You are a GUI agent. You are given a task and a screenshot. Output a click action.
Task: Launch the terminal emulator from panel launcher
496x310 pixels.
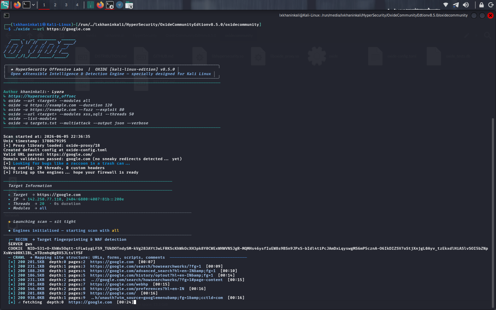tap(27, 5)
